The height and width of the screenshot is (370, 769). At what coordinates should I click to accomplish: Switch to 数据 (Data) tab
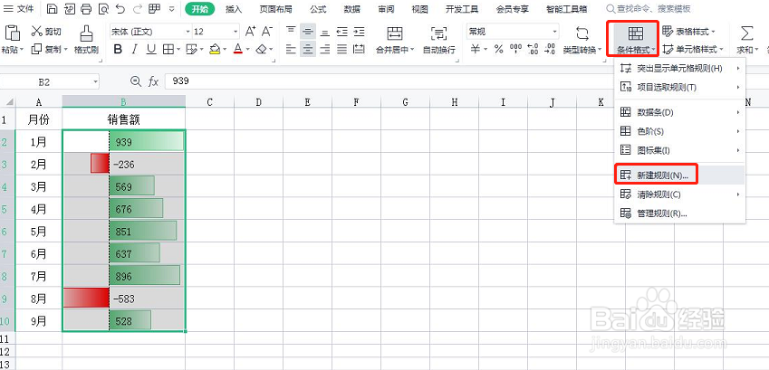coord(352,9)
